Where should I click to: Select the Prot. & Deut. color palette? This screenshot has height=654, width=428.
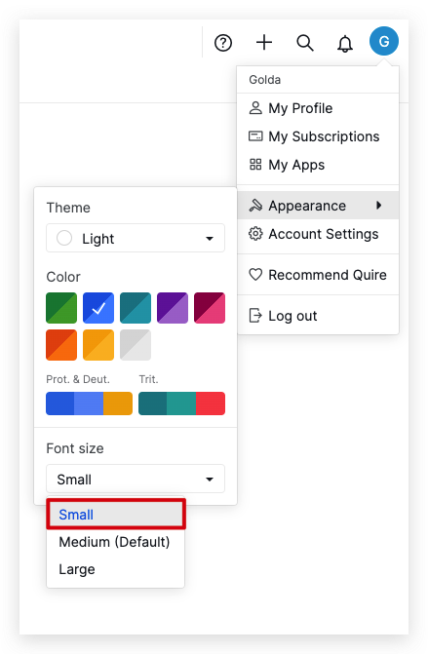pos(90,404)
